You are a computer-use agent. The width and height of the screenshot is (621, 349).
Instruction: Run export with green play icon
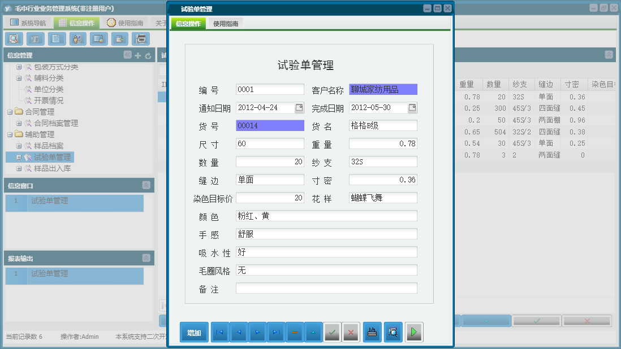point(413,332)
